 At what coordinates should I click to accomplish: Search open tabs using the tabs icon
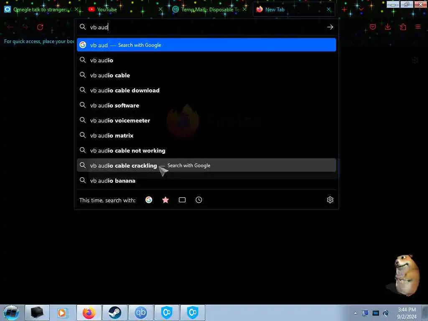tap(182, 200)
